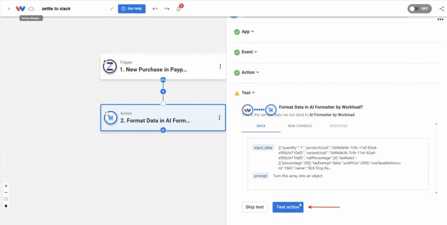This screenshot has height=225, width=447.
Task: Click the Skip test button
Action: (x=255, y=207)
